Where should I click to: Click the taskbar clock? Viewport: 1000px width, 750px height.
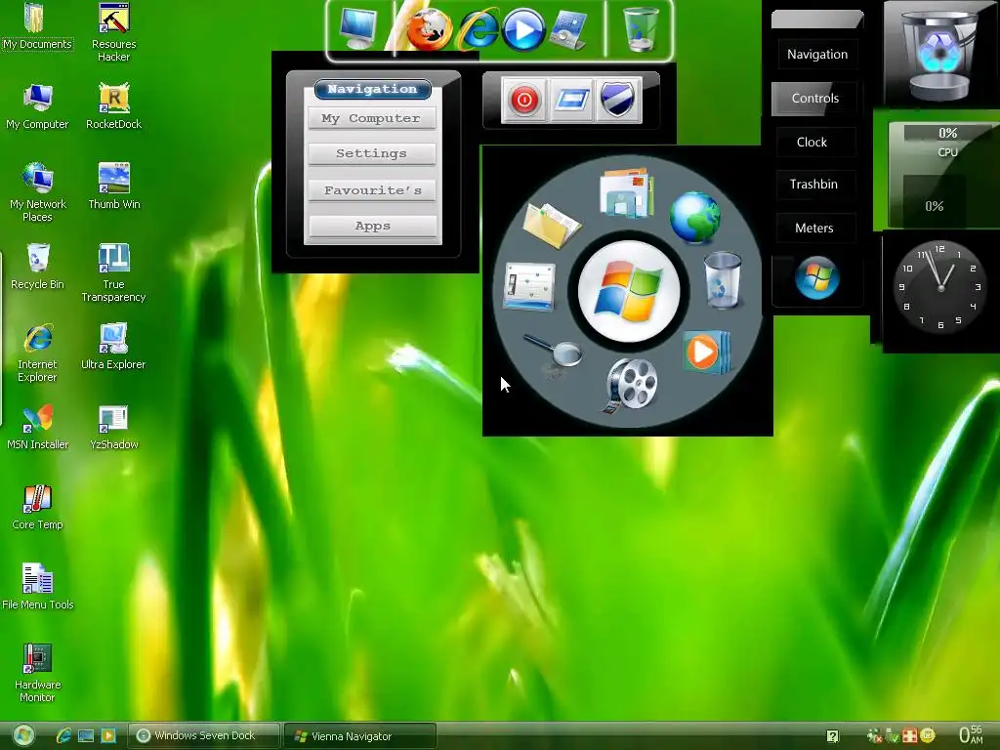(x=972, y=735)
